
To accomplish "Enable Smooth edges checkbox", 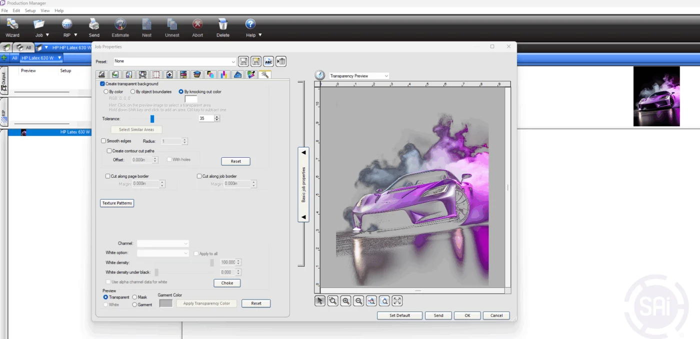I will pos(103,141).
